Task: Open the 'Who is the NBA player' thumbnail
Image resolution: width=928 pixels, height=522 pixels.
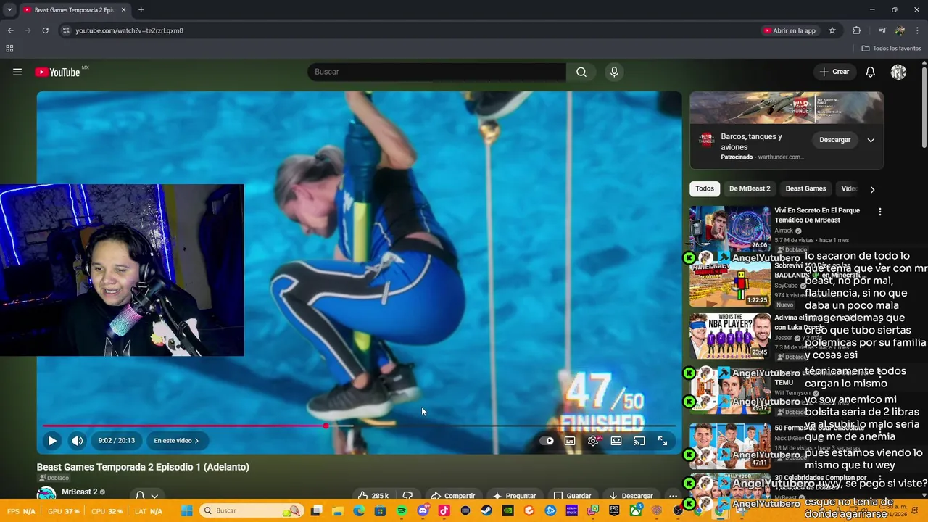Action: tap(730, 336)
